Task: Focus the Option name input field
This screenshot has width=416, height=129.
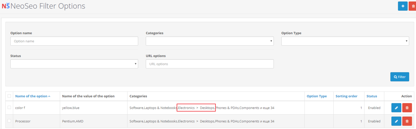Action: (74, 41)
